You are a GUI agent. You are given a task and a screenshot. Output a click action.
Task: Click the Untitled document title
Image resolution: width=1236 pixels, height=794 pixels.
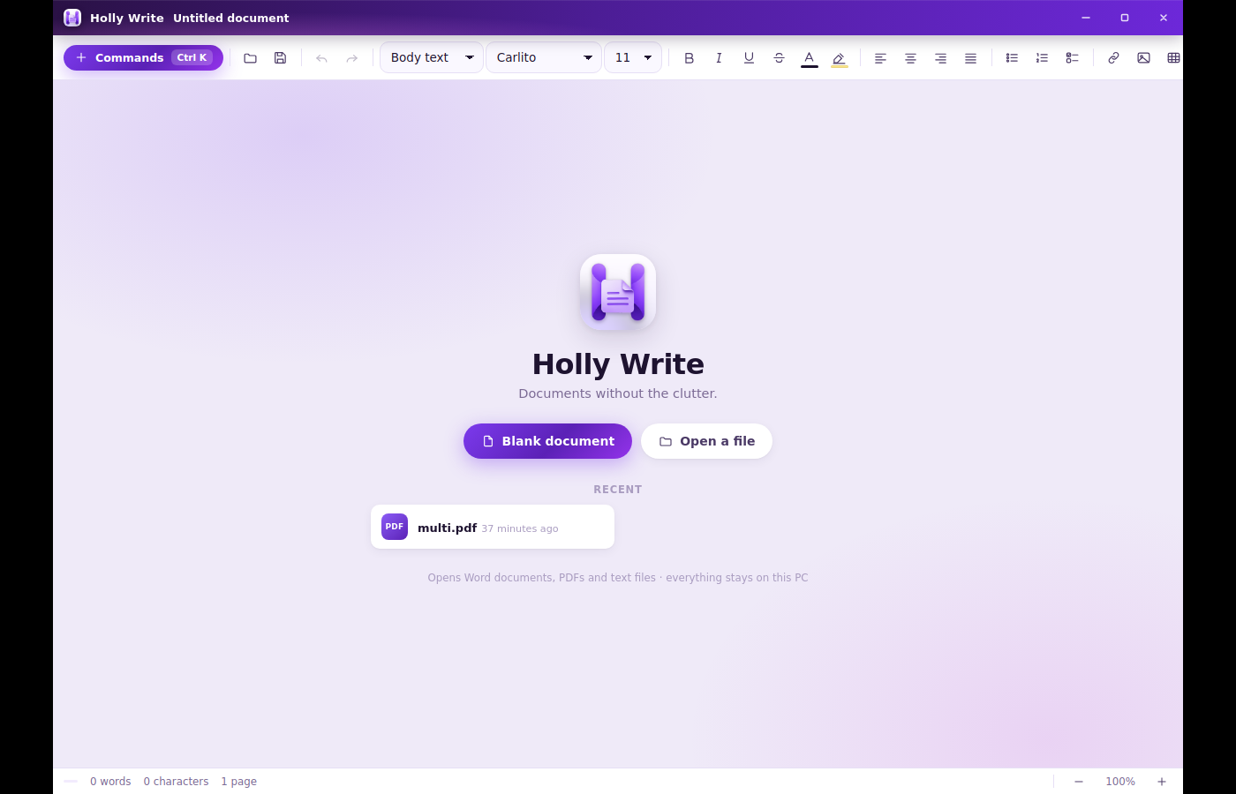231,18
